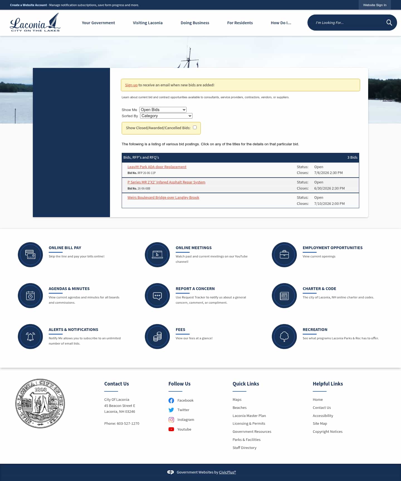Click Create a Website Account link

28,5
